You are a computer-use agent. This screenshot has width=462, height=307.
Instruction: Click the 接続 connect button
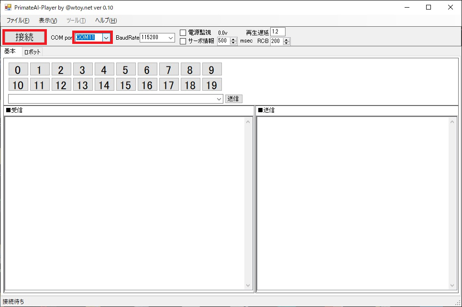[x=24, y=37]
